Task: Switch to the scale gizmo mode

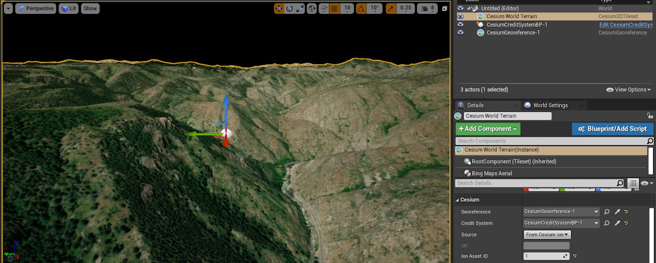Action: [x=300, y=8]
